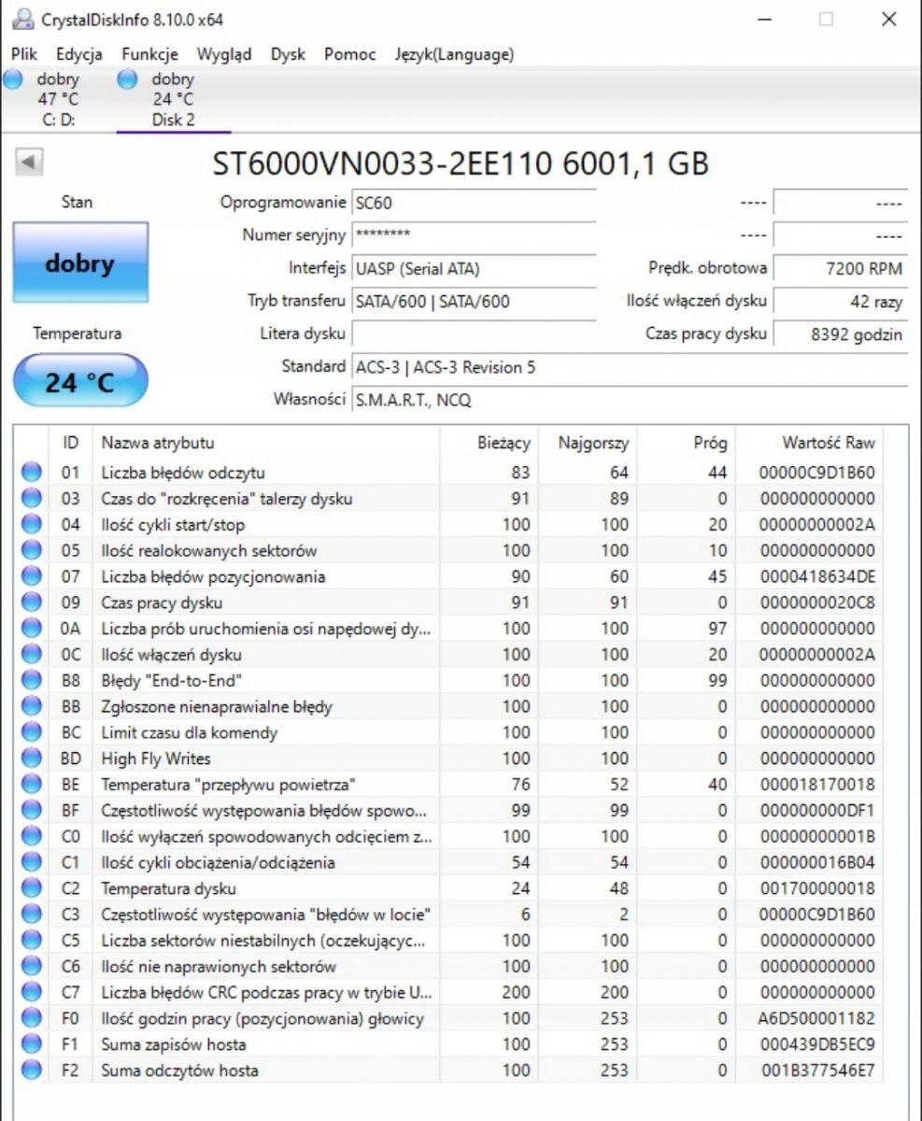Screen dimensions: 922x1121
Task: Click status orb for attribute C3 row
Action: click(32, 914)
